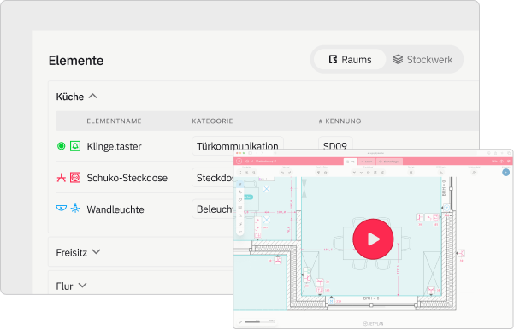Click the KATEGORIE column header
514x330 pixels.
(x=212, y=121)
